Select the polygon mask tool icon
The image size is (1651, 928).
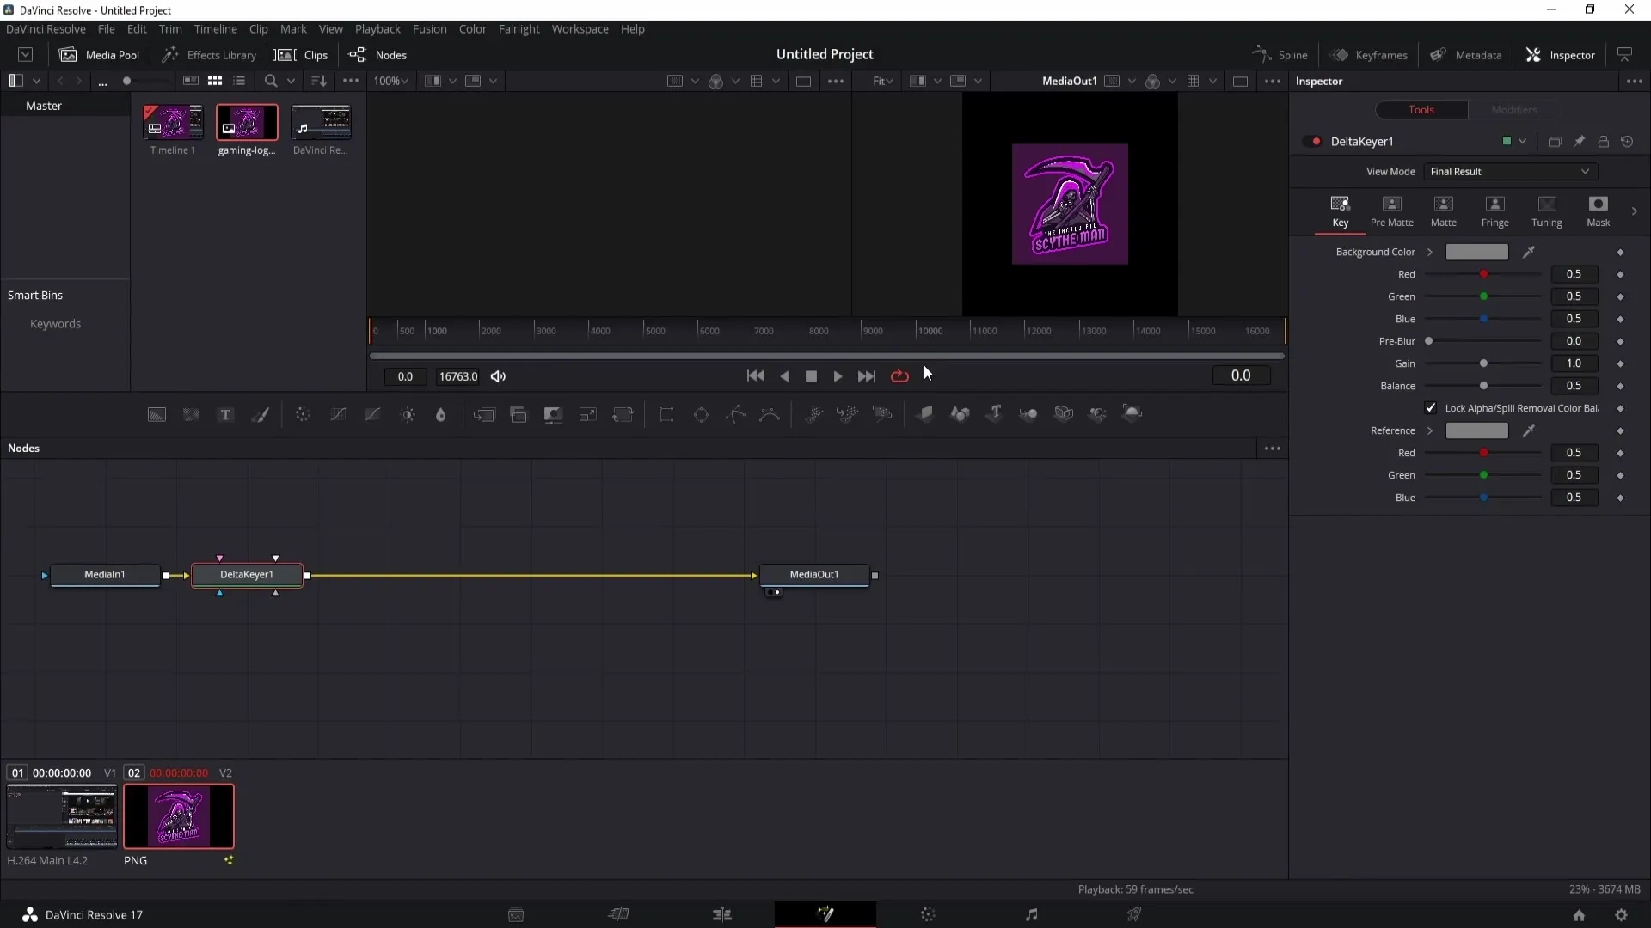(x=736, y=413)
